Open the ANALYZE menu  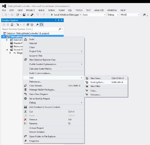(x=99, y=10)
